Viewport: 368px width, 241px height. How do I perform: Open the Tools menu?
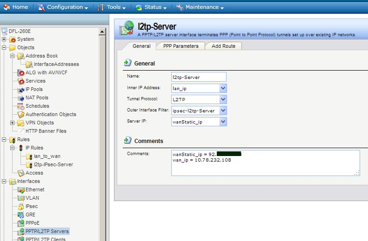[112, 7]
